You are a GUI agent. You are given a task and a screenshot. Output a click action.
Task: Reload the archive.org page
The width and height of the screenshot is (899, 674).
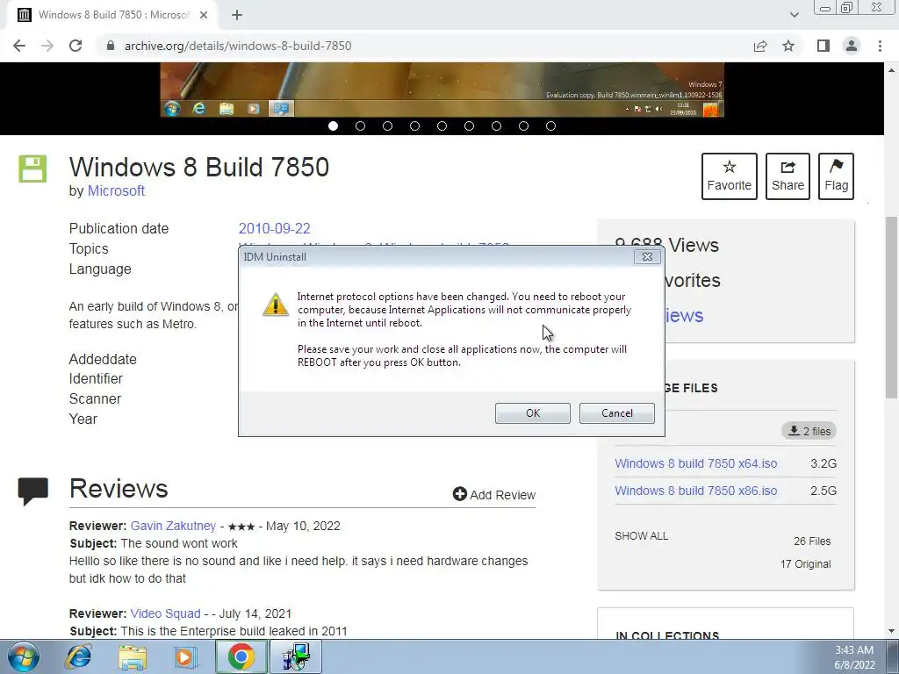pos(76,46)
